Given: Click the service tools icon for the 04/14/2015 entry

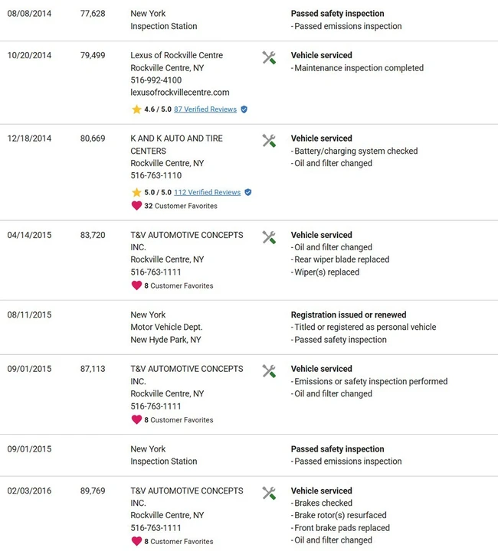Looking at the screenshot, I should (x=269, y=237).
